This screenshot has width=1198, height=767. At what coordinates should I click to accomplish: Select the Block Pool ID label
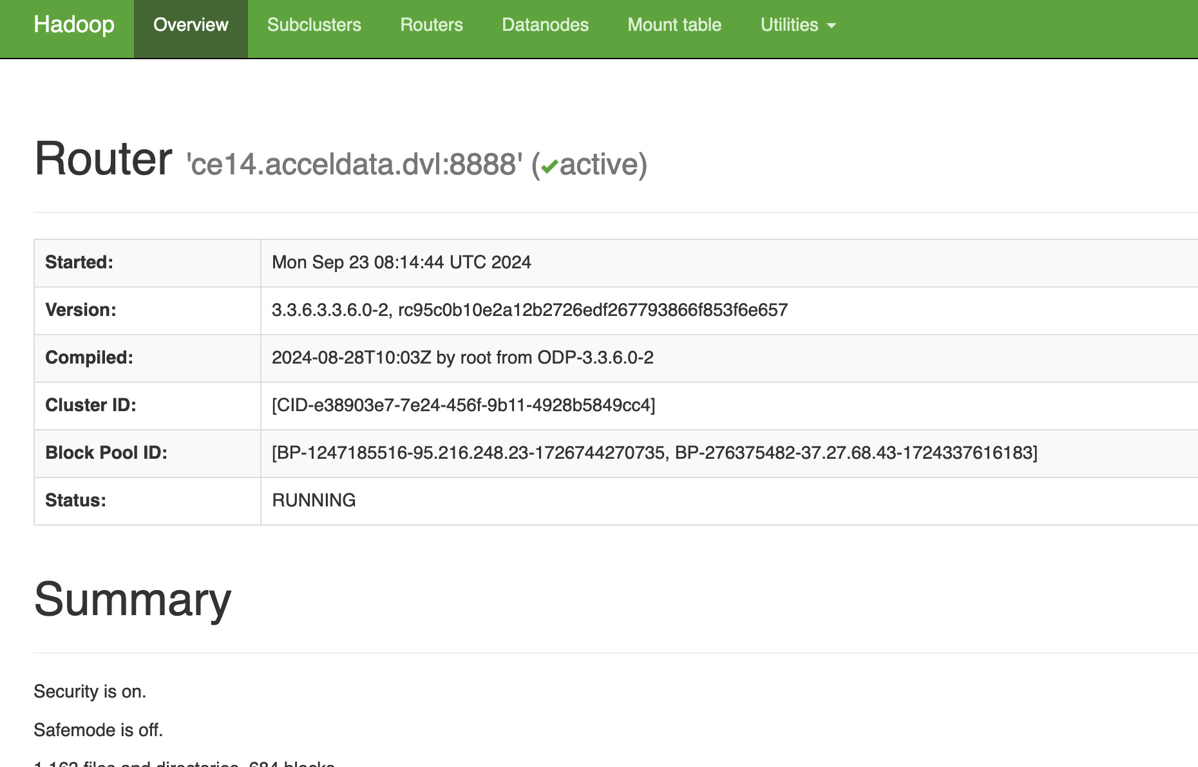point(106,453)
